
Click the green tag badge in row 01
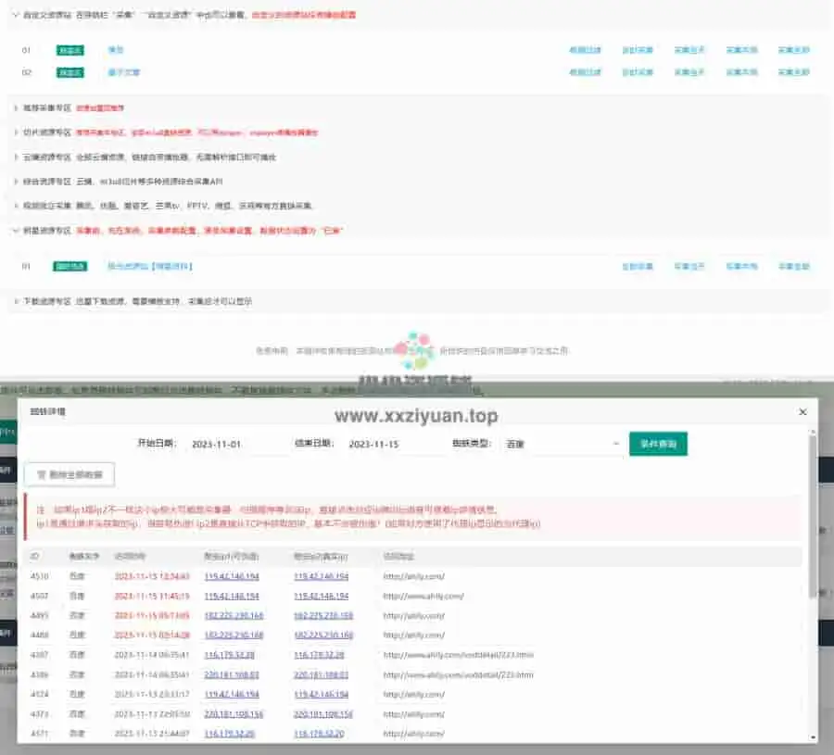[x=69, y=50]
